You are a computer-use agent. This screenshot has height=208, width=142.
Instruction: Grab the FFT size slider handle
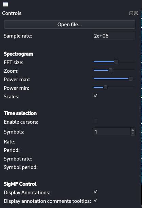click(116, 62)
